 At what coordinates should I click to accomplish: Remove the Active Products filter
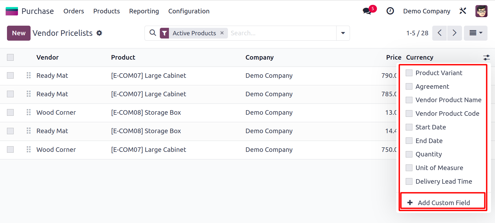222,33
